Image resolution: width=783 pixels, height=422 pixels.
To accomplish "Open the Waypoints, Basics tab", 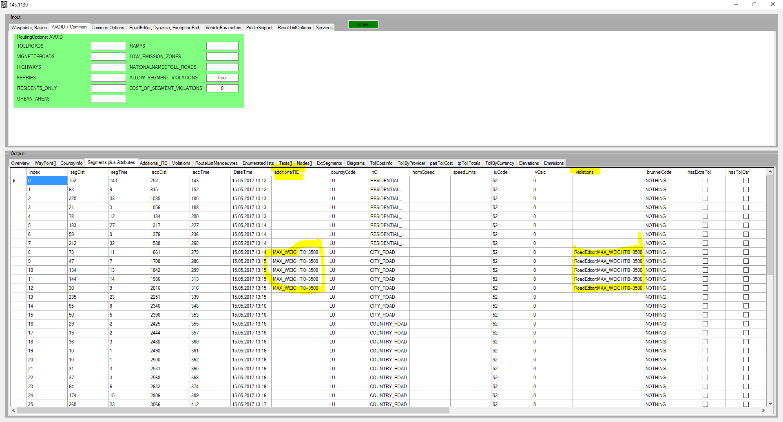I will (x=29, y=28).
